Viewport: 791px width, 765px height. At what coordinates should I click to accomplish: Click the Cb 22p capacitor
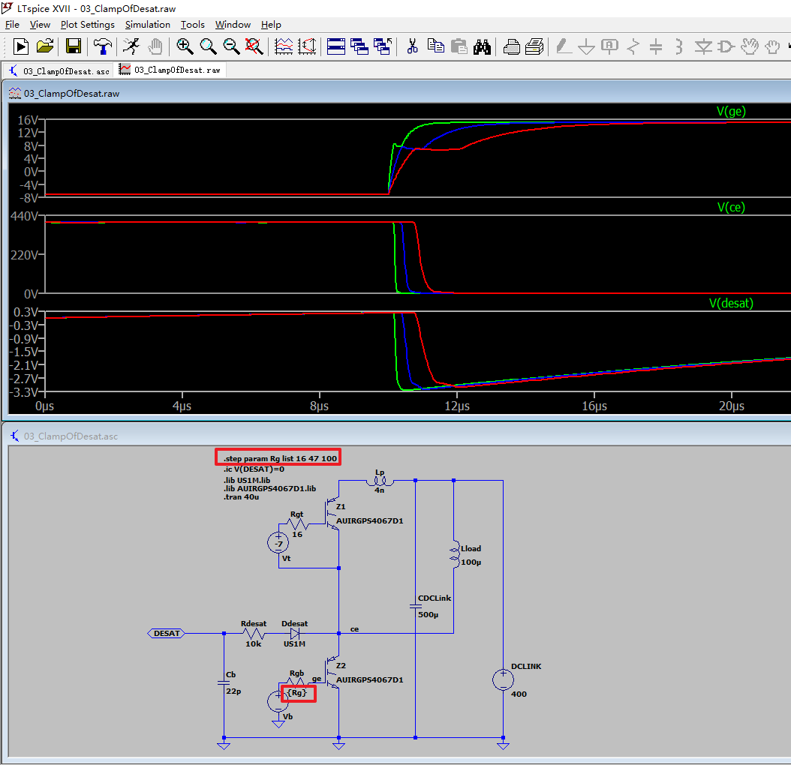pyautogui.click(x=224, y=682)
